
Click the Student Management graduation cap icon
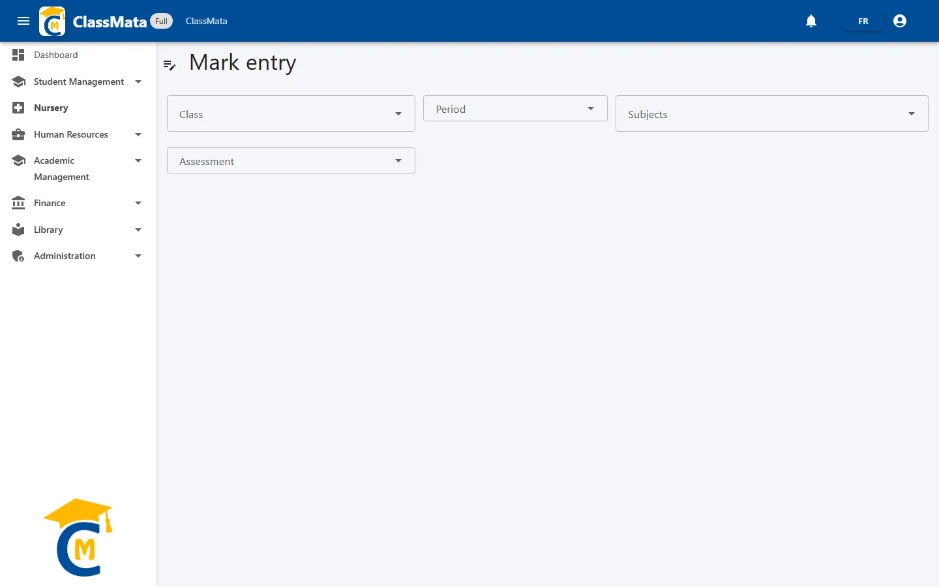(x=18, y=82)
